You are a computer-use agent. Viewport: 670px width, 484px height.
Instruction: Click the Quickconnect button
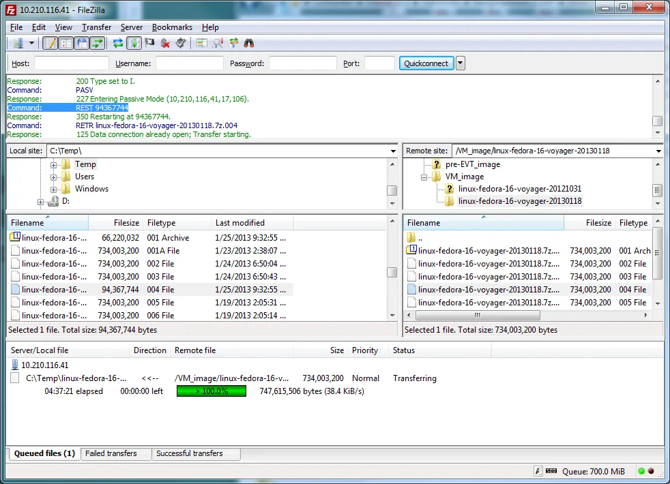(x=426, y=63)
